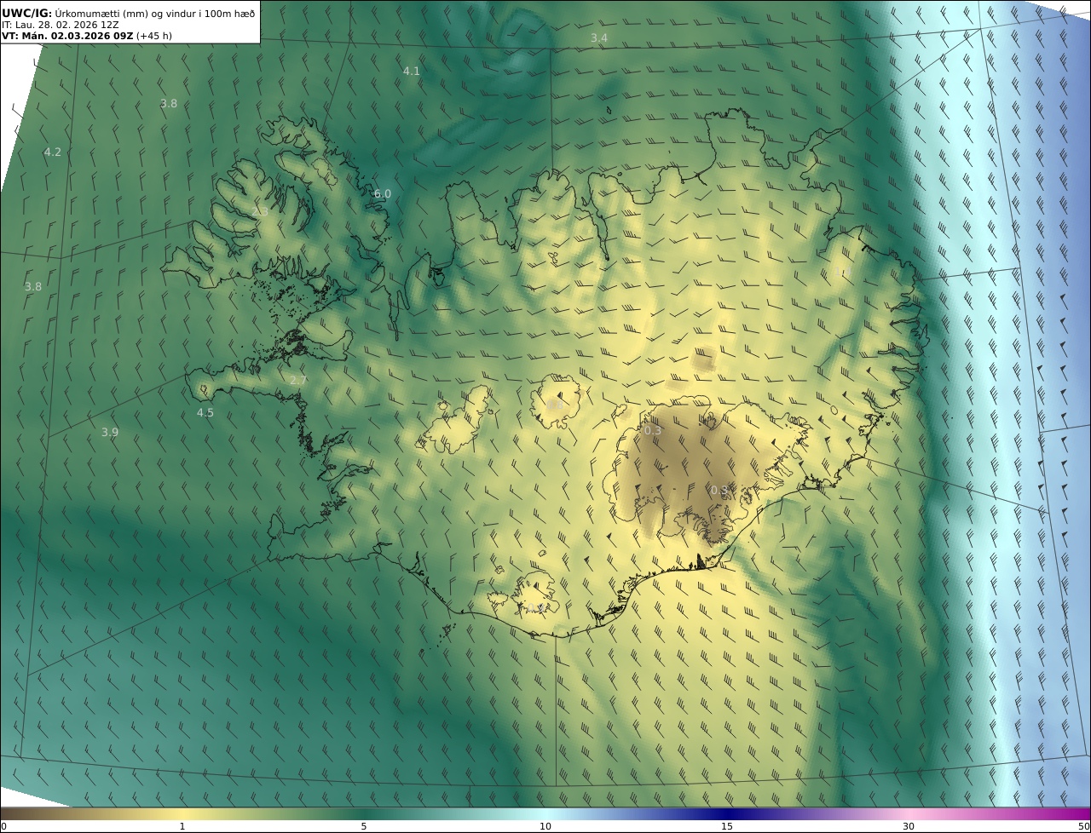
Task: Click the 50 tick label of the color scale
Action: click(x=1084, y=826)
